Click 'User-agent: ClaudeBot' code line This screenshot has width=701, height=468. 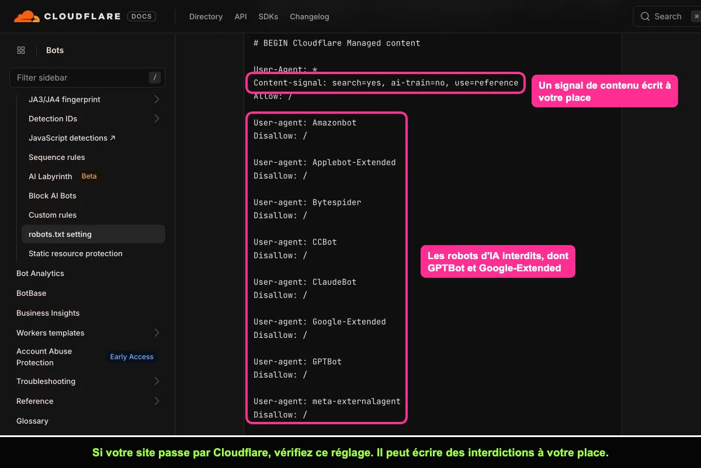[x=305, y=282]
